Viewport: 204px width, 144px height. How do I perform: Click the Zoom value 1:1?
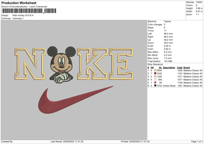pos(197,14)
